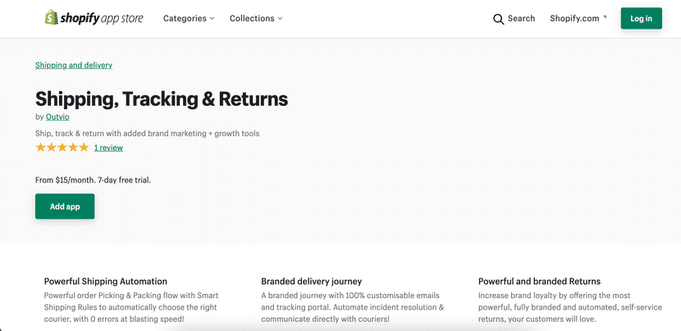The height and width of the screenshot is (331, 681).
Task: Click the fifth gold star
Action: click(84, 148)
